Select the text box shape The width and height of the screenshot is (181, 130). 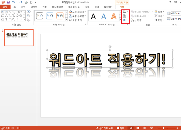click(3, 12)
